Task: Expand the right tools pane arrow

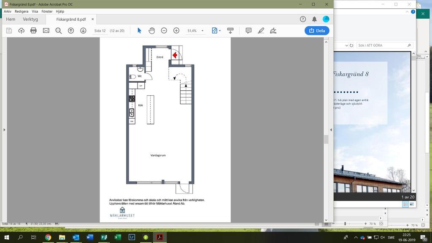Action: (331, 130)
